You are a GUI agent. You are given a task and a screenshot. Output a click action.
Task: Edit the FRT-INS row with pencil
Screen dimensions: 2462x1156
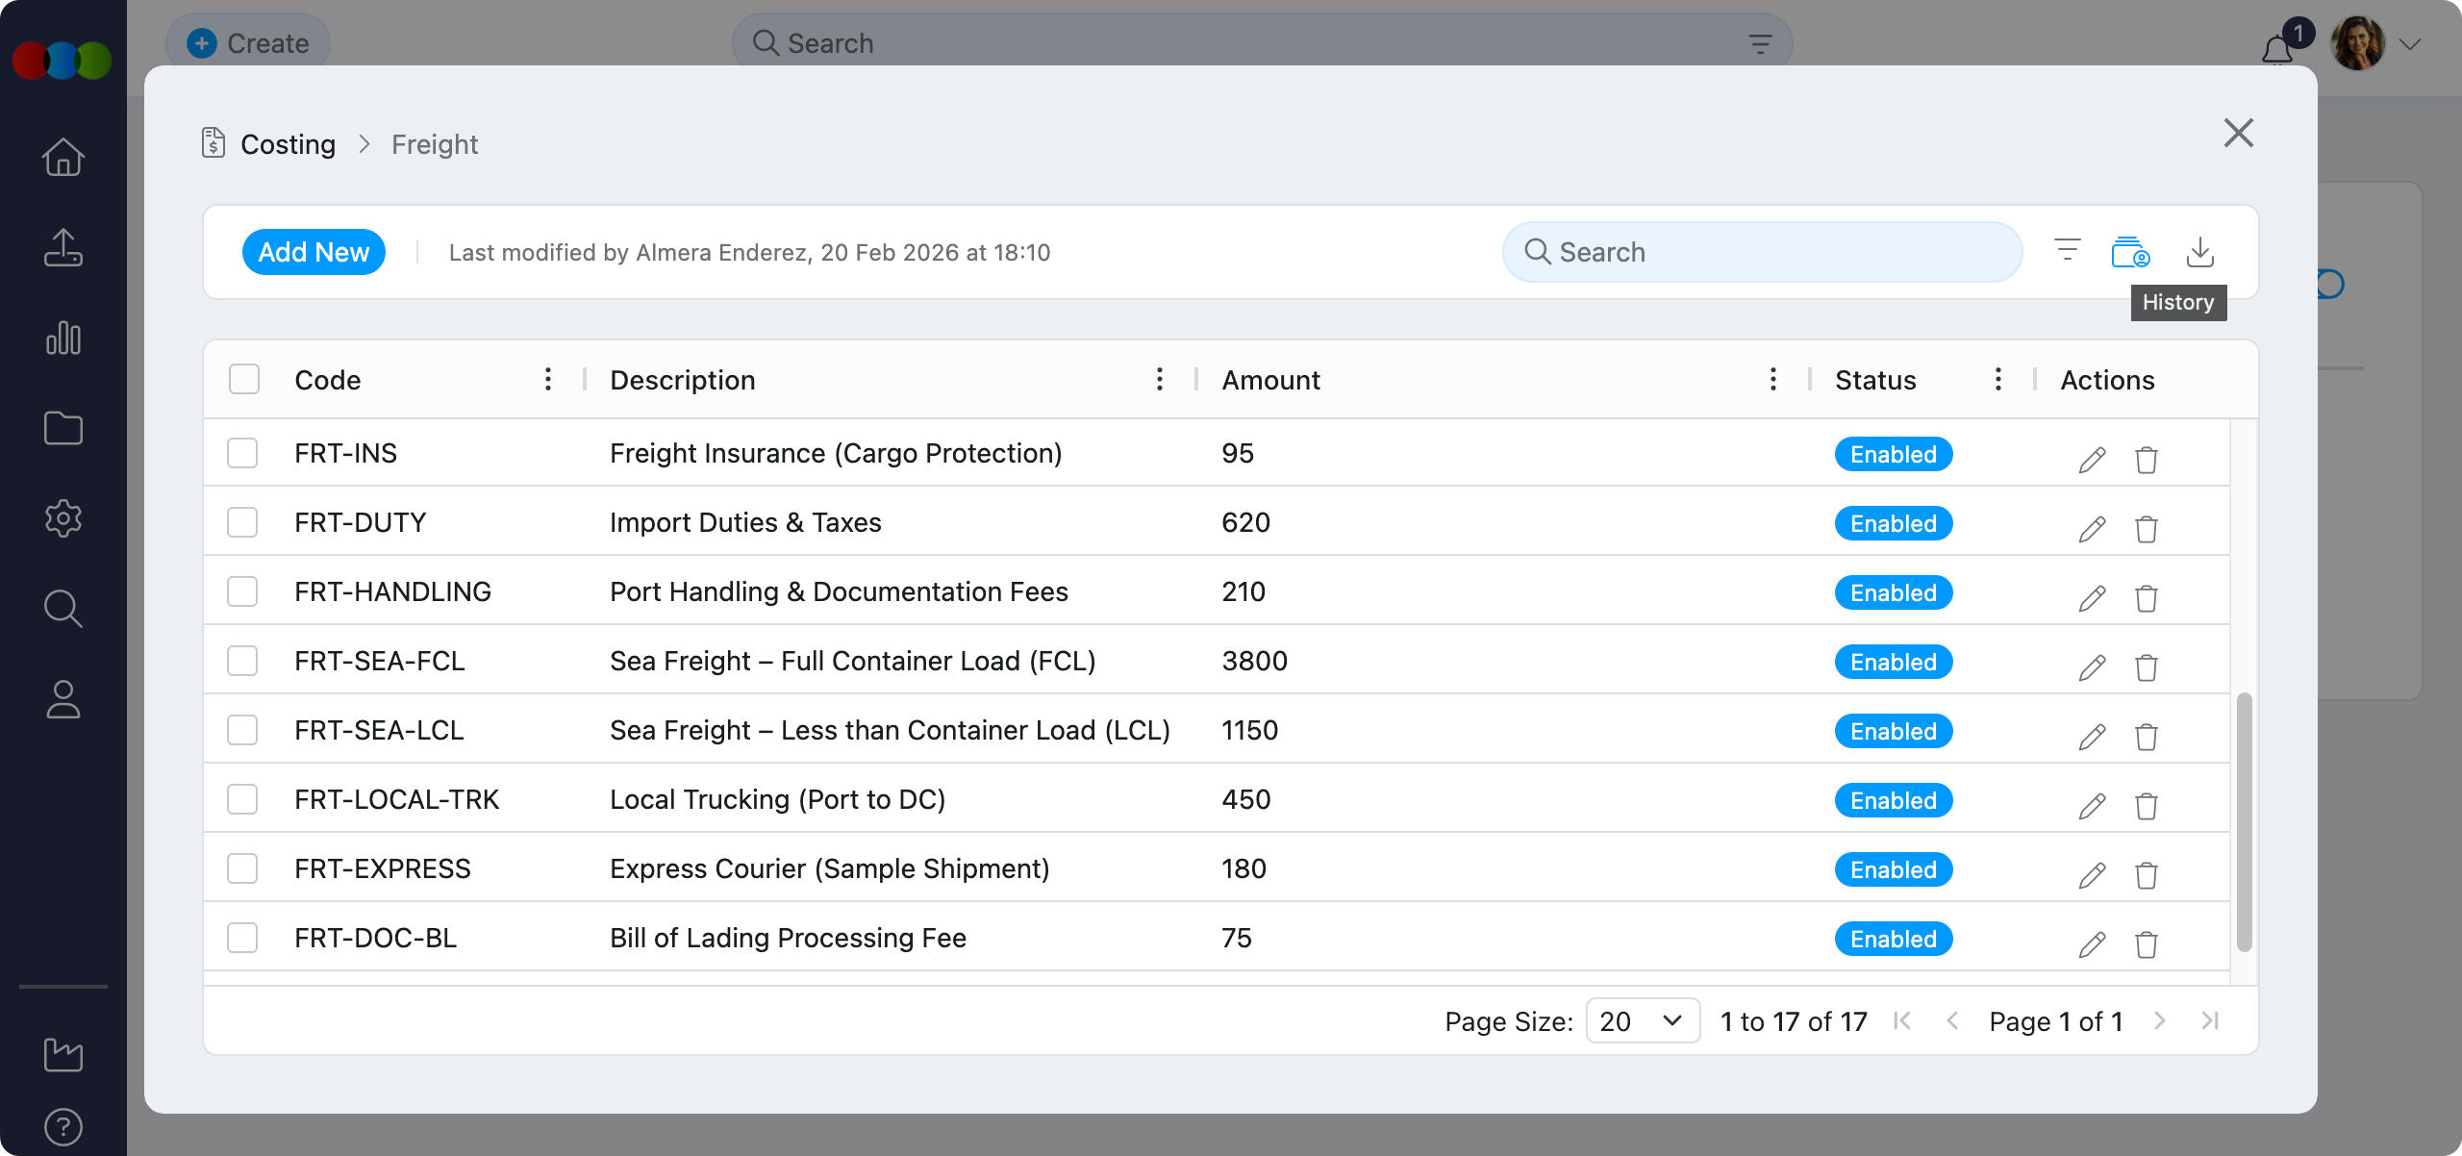coord(2092,460)
